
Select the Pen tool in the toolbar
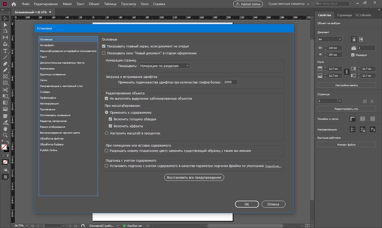tap(5, 64)
